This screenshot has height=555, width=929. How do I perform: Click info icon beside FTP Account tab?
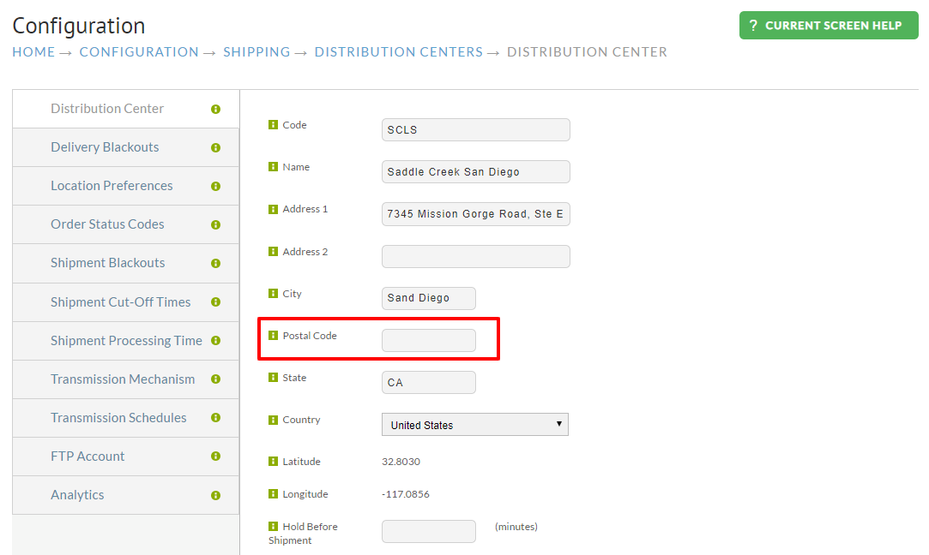coord(215,457)
